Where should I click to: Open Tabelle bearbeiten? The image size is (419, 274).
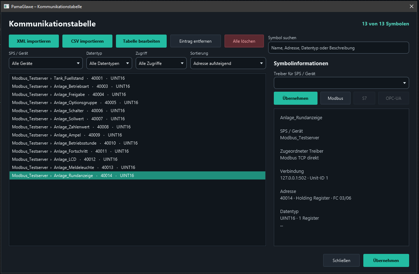click(x=141, y=41)
